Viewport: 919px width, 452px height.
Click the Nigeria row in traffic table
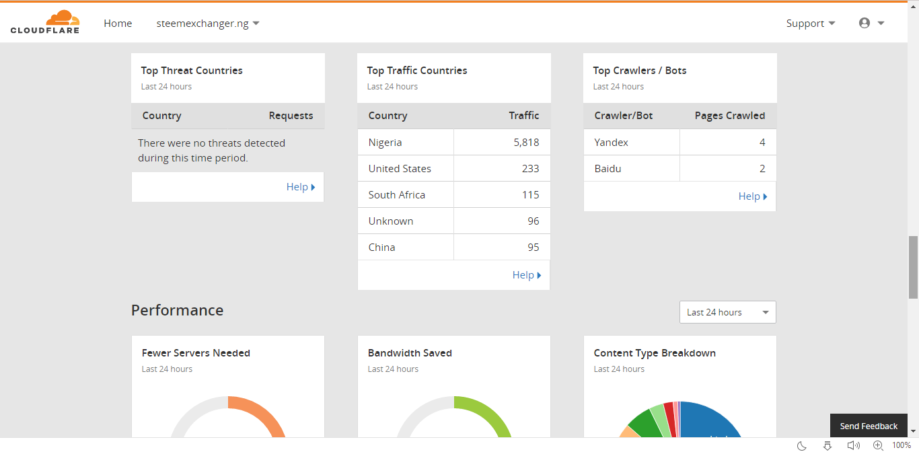point(453,143)
